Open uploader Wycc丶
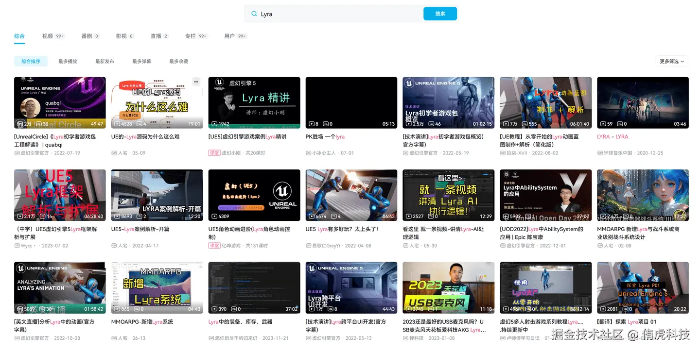The width and height of the screenshot is (700, 351). (x=29, y=246)
